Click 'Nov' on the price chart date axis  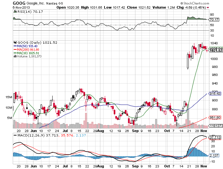[204, 131]
